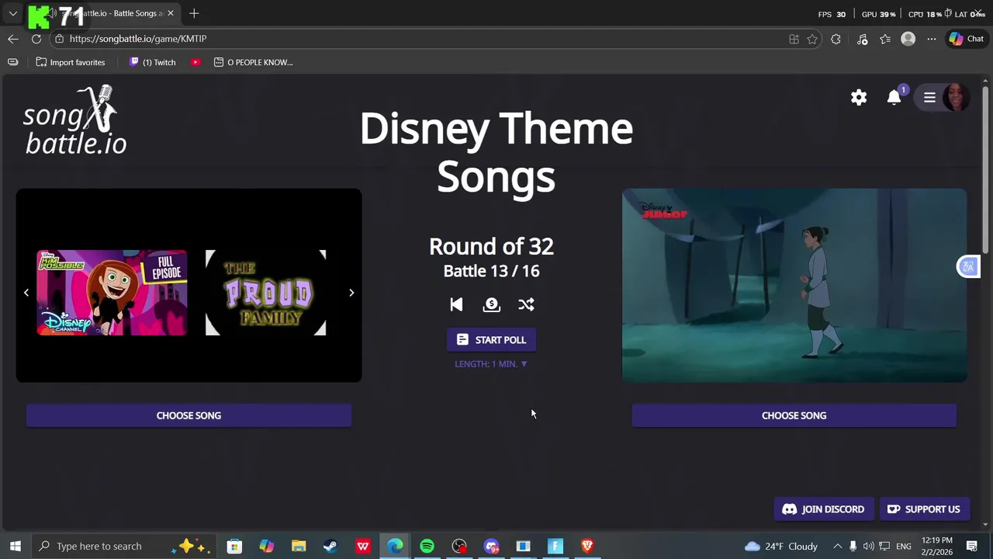Image resolution: width=993 pixels, height=559 pixels.
Task: Open a new browser tab
Action: [x=194, y=13]
